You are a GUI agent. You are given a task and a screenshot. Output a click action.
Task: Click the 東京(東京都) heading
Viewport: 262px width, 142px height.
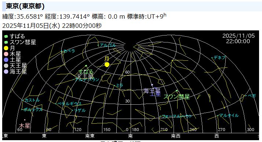coord(25,6)
